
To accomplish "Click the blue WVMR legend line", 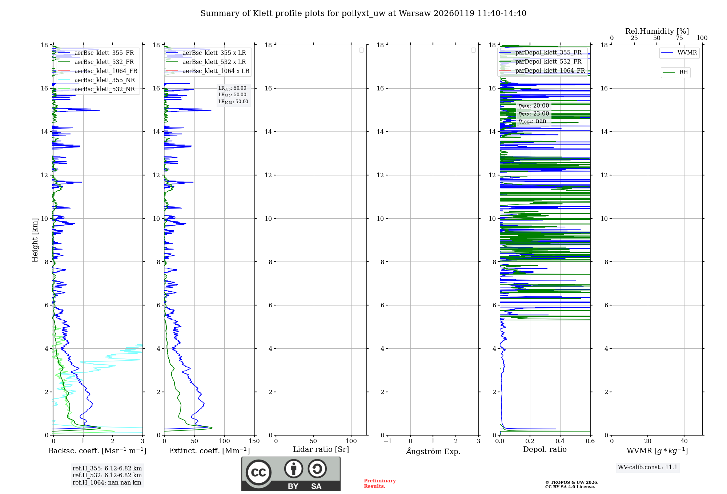I will point(667,53).
